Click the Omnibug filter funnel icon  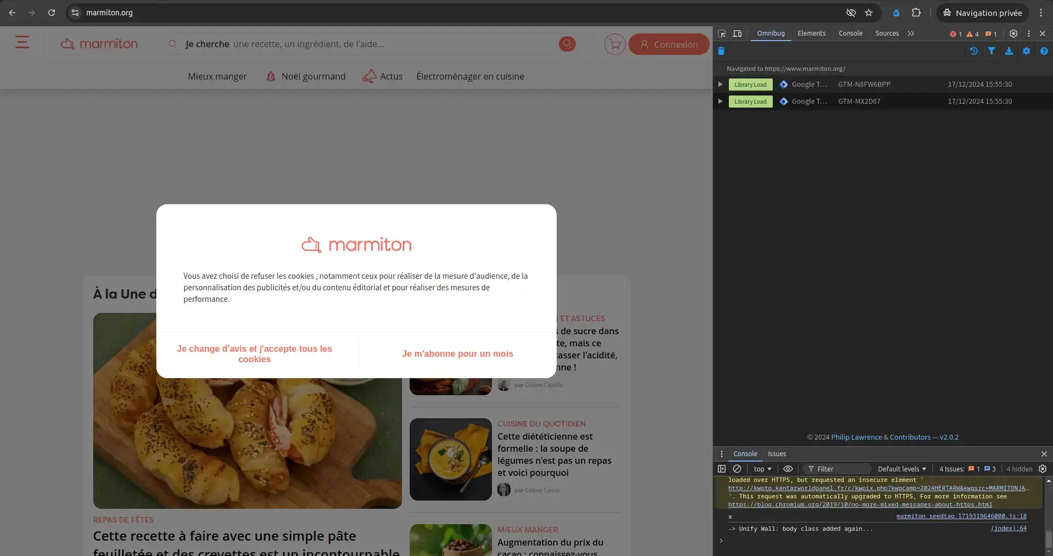pyautogui.click(x=992, y=51)
